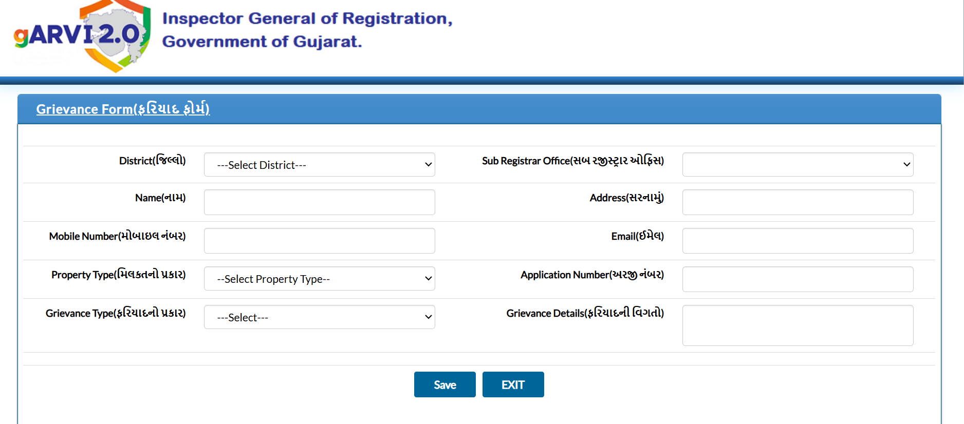964x424 pixels.
Task: Open the Grievance Form heading link
Action: (x=123, y=109)
